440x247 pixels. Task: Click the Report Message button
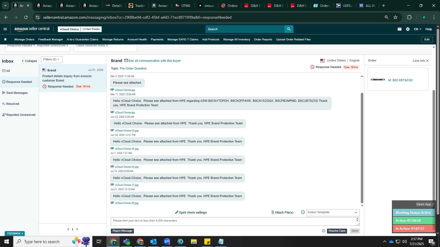click(x=122, y=231)
